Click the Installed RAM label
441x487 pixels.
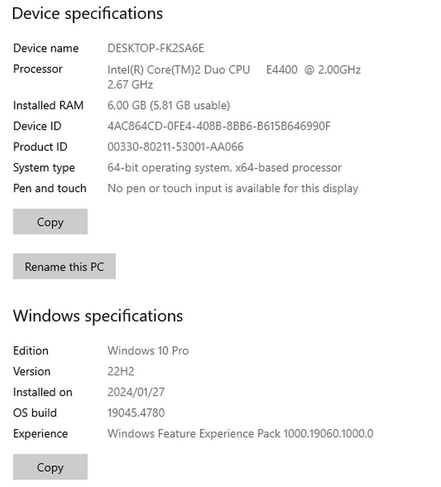point(48,105)
